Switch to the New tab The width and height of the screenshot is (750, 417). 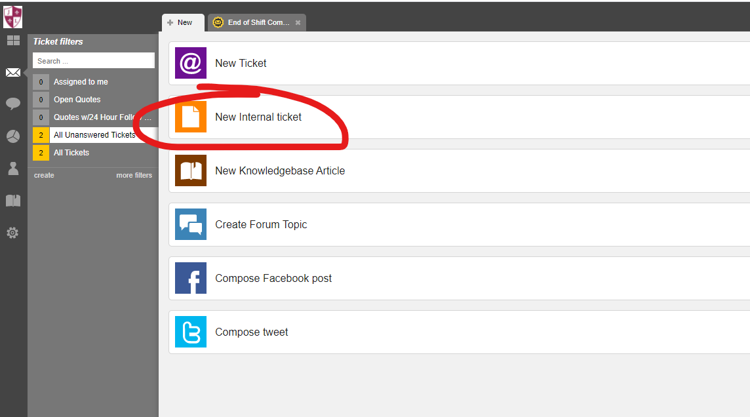(x=183, y=22)
